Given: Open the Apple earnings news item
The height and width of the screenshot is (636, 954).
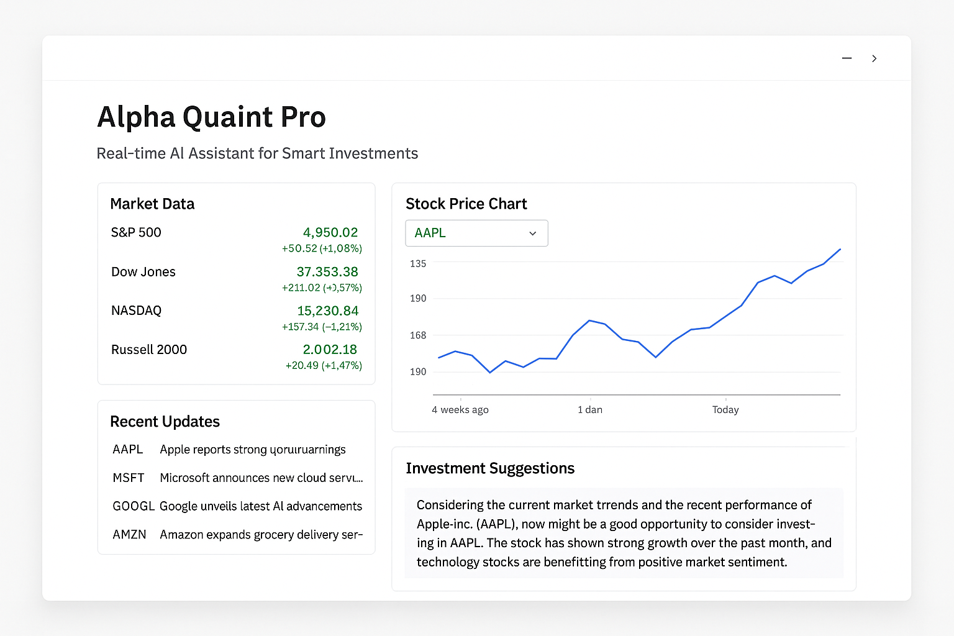Looking at the screenshot, I should click(x=253, y=449).
